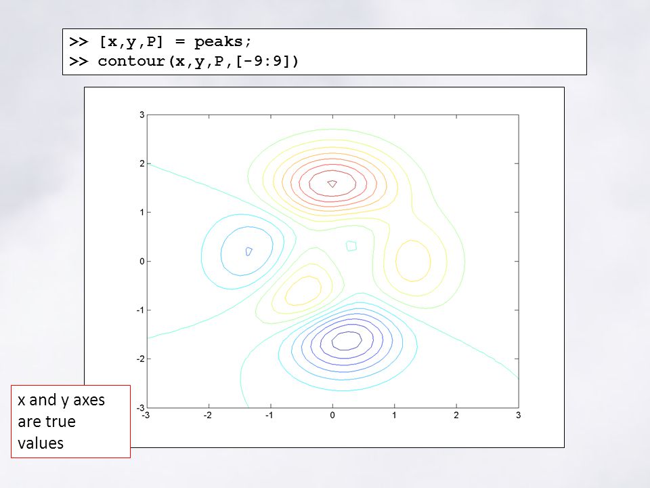The image size is (650, 488).
Task: Click the x-axis tick label -2
Action: coord(207,415)
